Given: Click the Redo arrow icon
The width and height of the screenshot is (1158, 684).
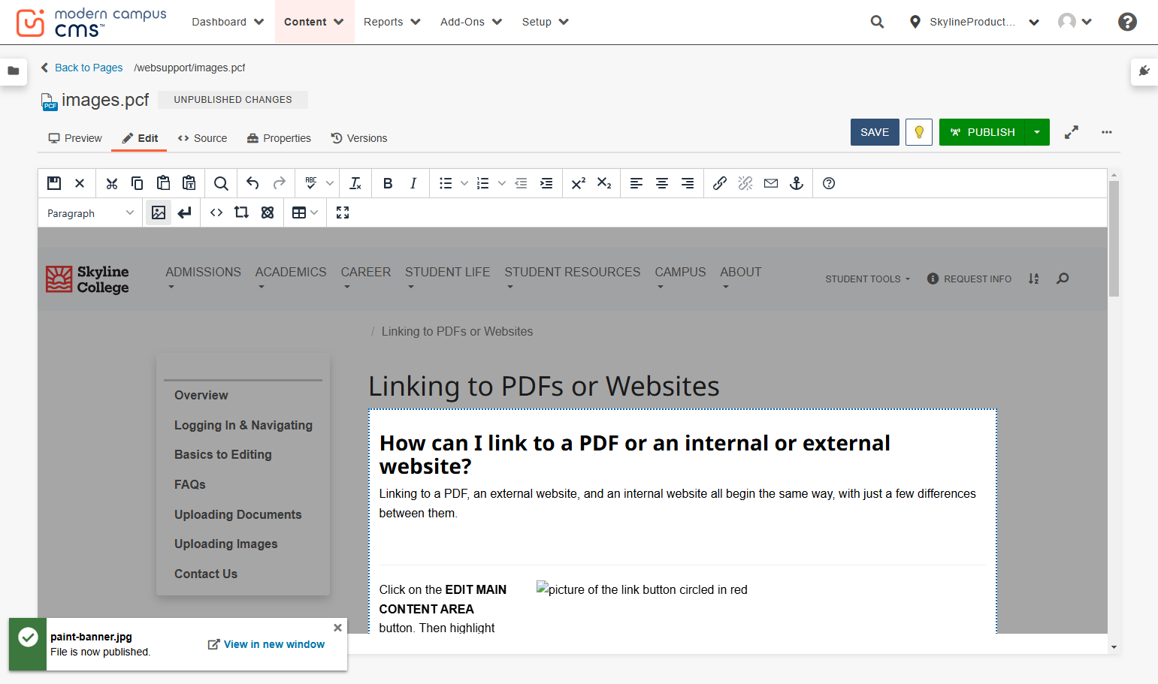Looking at the screenshot, I should [x=279, y=183].
